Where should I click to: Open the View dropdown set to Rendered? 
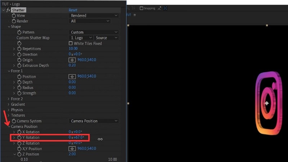coord(94,15)
